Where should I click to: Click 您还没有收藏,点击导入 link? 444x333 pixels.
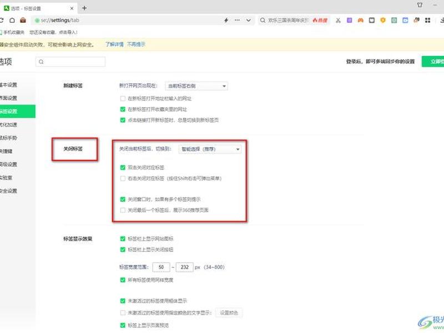tap(53, 32)
